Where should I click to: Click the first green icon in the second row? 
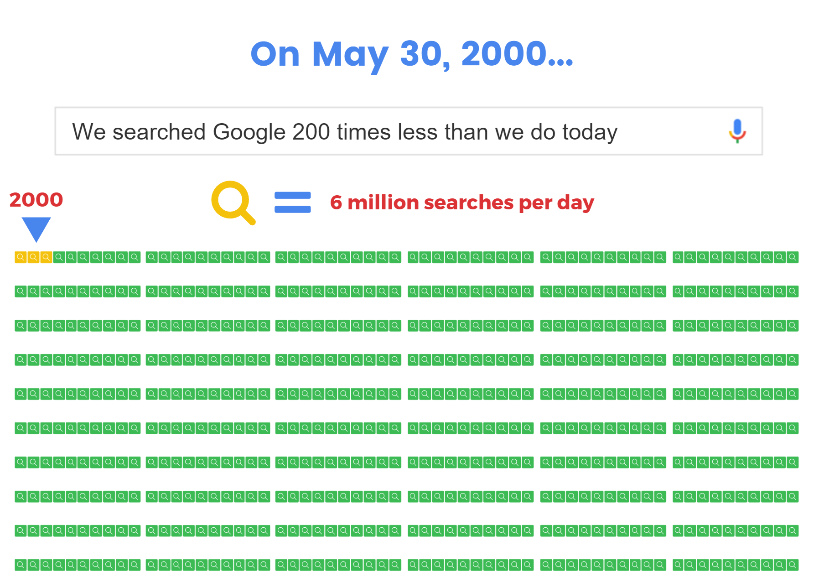coord(21,291)
